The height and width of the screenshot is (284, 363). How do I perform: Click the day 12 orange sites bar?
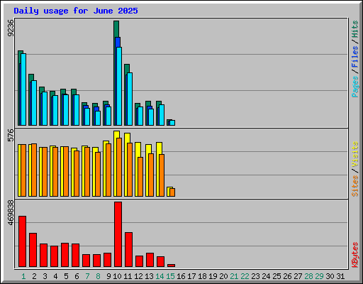coord(140,177)
